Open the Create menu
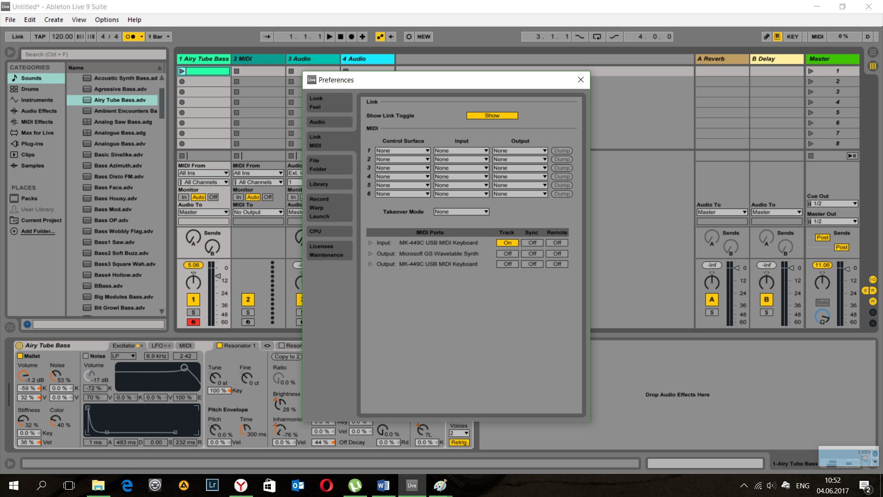 tap(53, 20)
